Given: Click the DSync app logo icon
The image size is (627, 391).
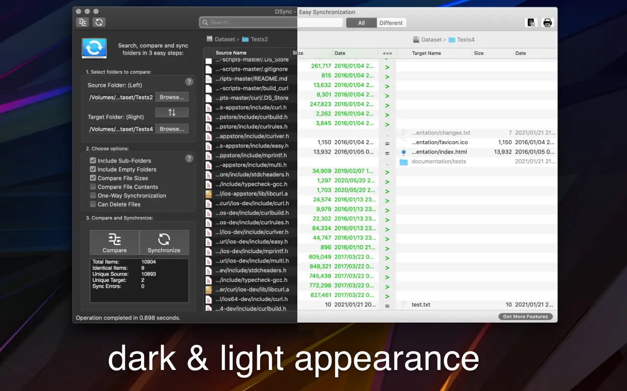Looking at the screenshot, I should pos(95,48).
